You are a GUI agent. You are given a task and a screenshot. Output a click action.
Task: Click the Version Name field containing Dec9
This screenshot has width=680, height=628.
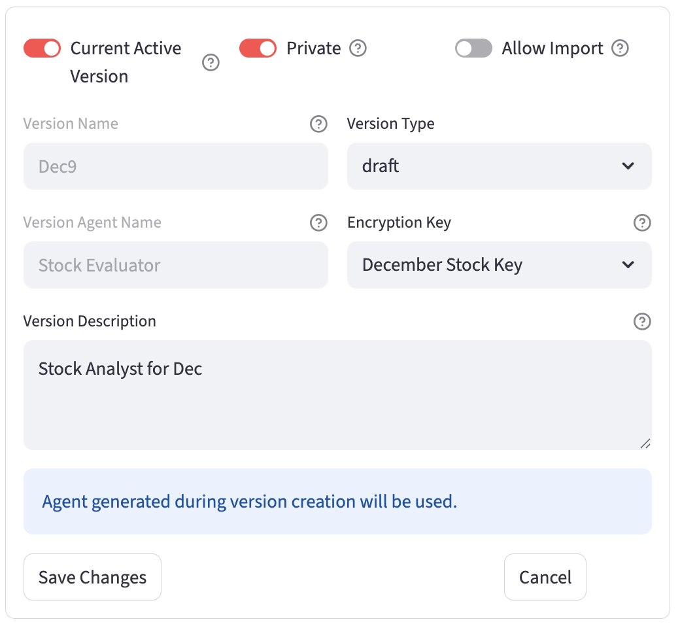175,166
